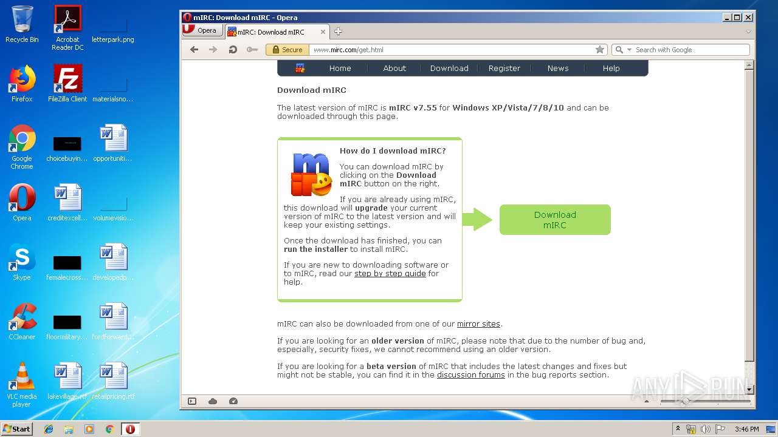Click the green Download mIRC button
Screen dimensions: 778x437
tap(555, 220)
